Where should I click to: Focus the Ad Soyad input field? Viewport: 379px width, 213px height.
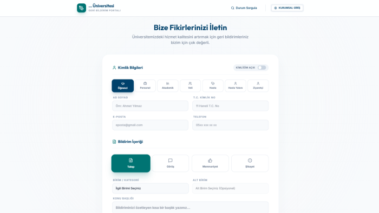pos(150,106)
